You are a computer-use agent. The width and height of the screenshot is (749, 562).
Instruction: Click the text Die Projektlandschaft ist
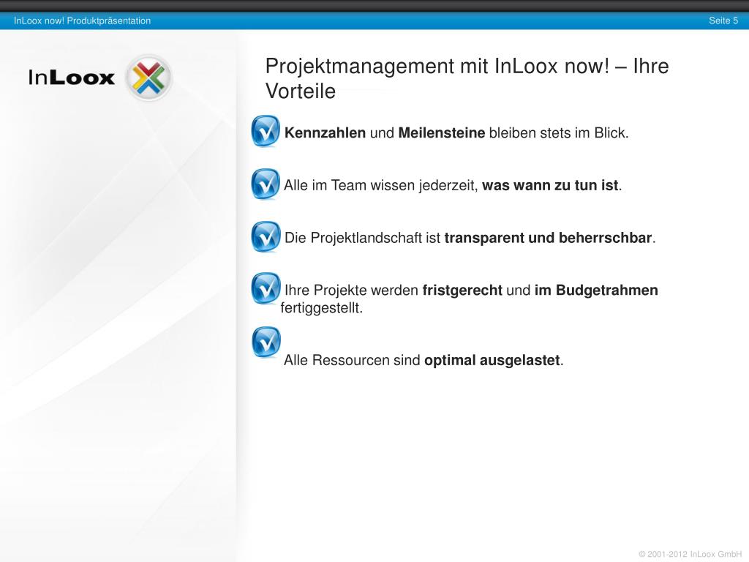click(x=362, y=238)
